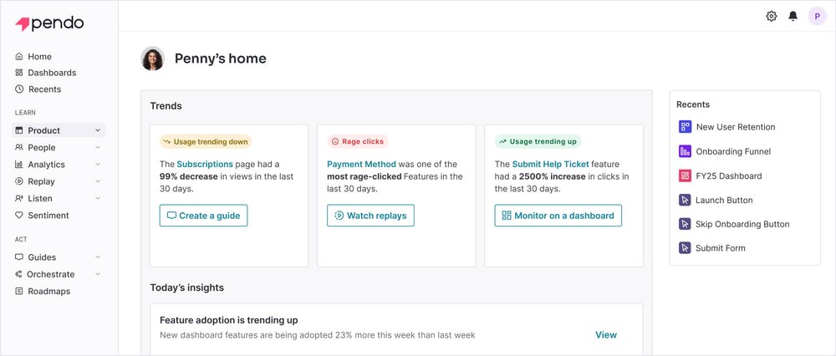The height and width of the screenshot is (356, 836).
Task: Open Skip Onboarding Button recent item
Action: coord(742,224)
